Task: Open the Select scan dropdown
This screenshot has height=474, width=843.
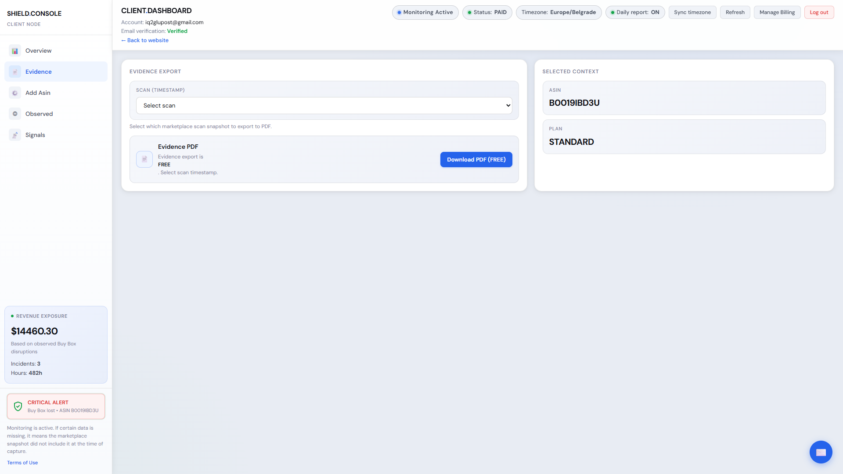Action: (324, 106)
